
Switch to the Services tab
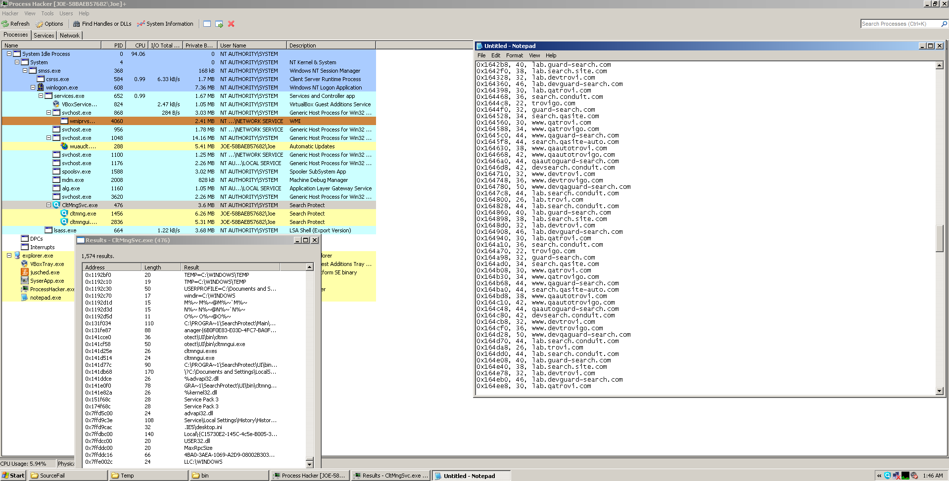pyautogui.click(x=44, y=36)
